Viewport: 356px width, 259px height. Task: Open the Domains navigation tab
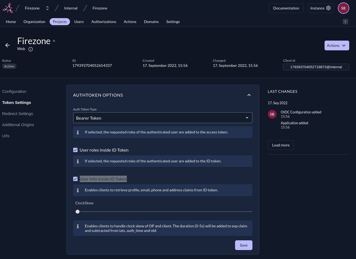pyautogui.click(x=151, y=22)
